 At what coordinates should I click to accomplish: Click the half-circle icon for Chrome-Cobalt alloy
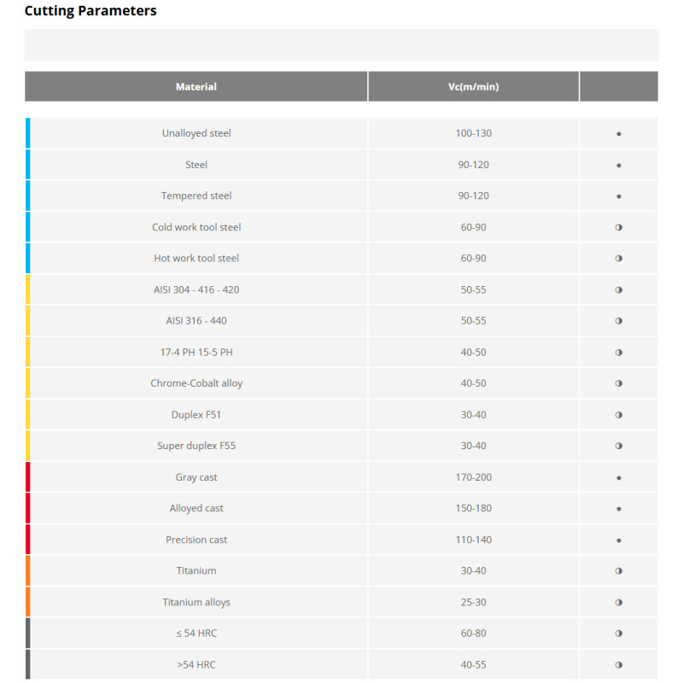coord(618,384)
